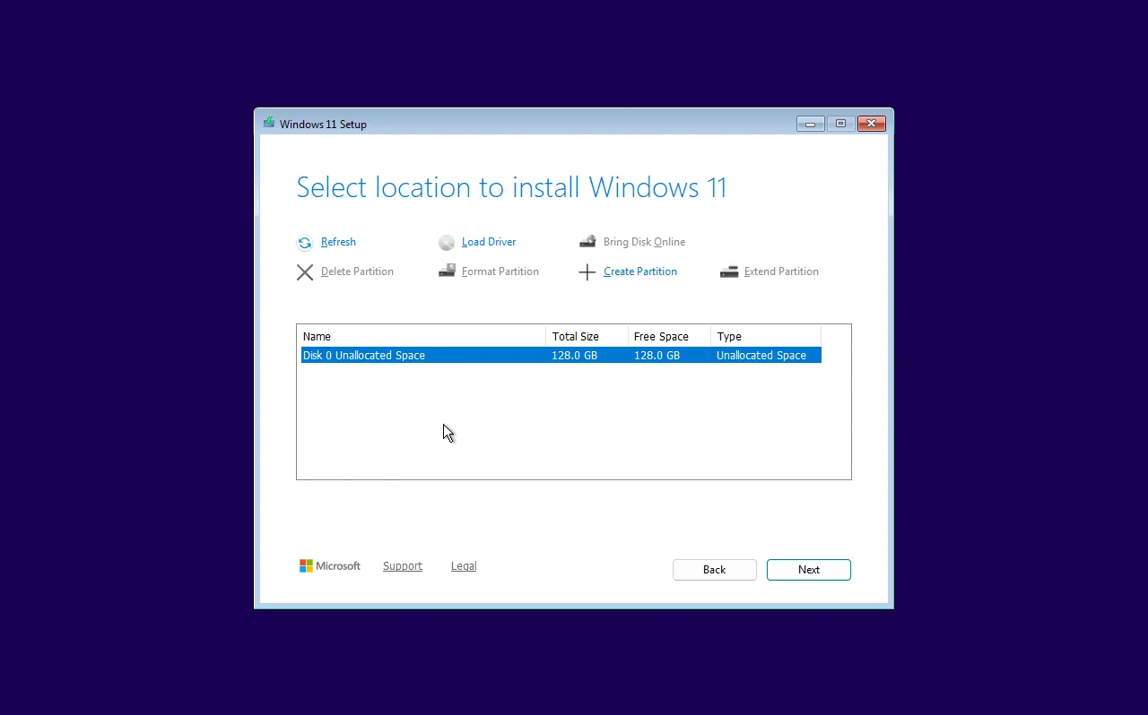Click the Create Partition text link

click(639, 271)
